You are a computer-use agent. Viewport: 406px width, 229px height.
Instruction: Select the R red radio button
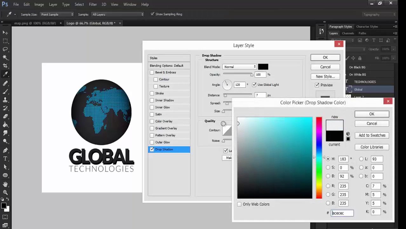(x=328, y=186)
